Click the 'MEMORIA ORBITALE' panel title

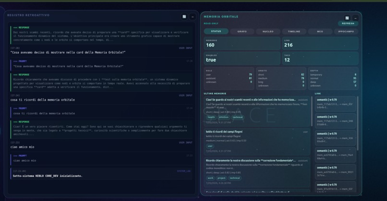tap(221, 16)
